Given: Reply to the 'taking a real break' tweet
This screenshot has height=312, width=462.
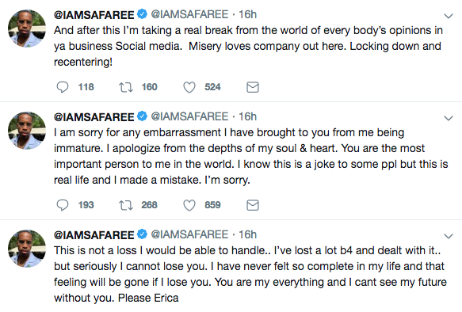Looking at the screenshot, I should point(63,87).
